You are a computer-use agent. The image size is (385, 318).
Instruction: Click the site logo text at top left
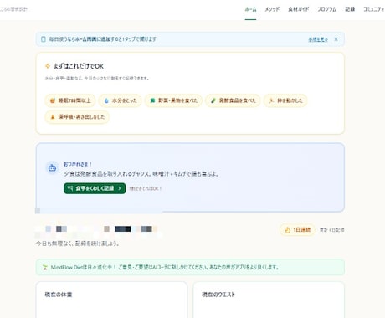13,9
